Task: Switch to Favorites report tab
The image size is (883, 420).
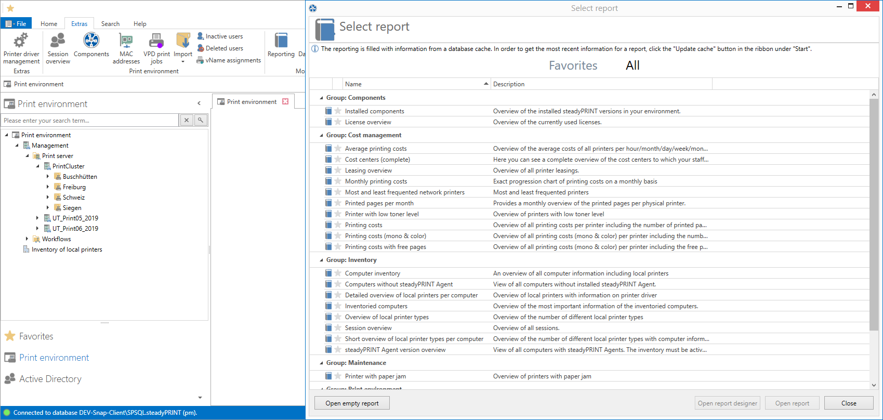Action: (573, 65)
